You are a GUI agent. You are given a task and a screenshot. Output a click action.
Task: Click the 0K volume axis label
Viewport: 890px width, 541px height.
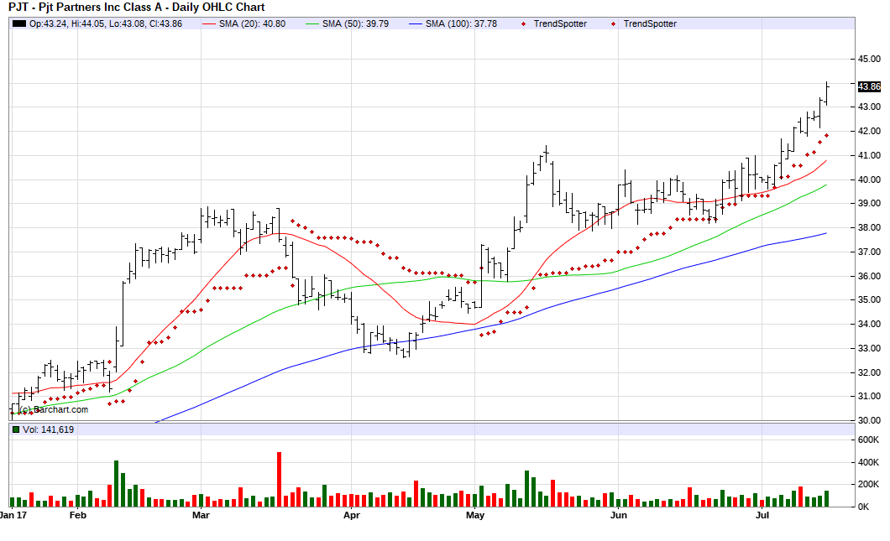pos(863,507)
